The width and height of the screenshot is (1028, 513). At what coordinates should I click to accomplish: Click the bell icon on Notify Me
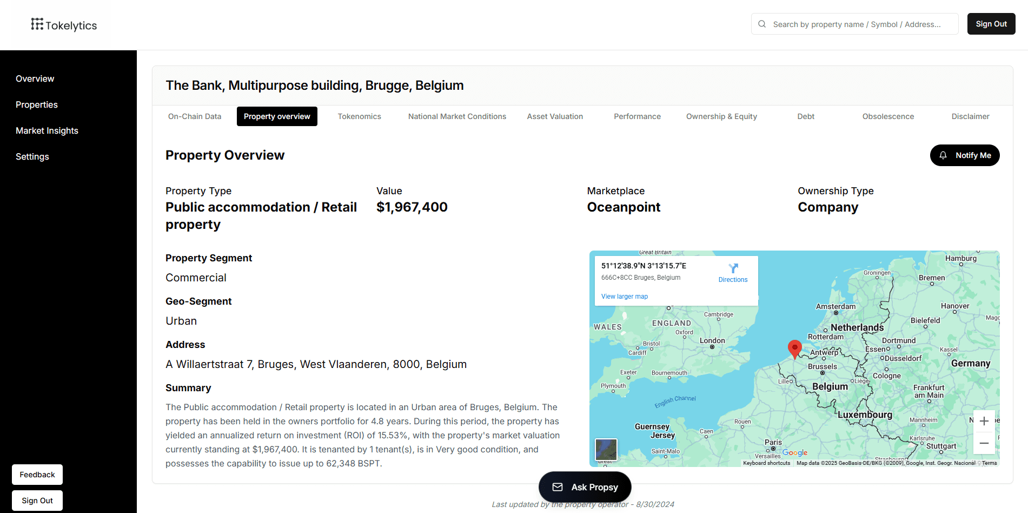pyautogui.click(x=943, y=155)
